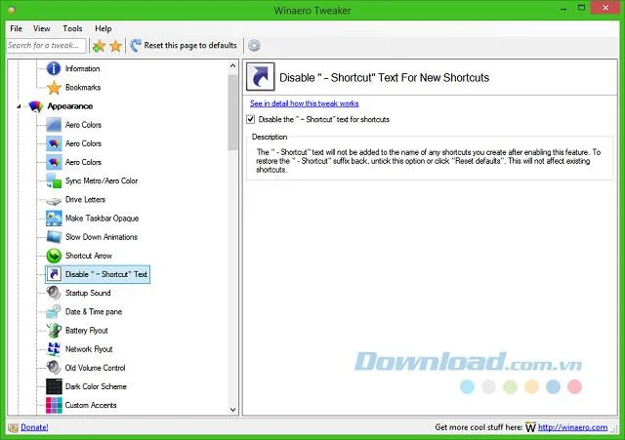Open bookmarks with the gold star toolbar icon
Screen dimensions: 625x440
coord(115,46)
